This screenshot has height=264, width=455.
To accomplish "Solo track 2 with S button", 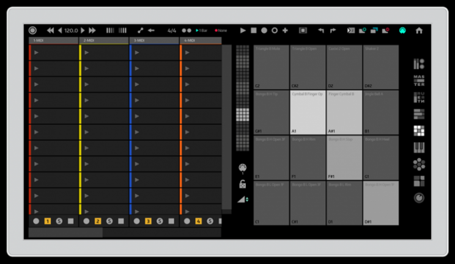I will pos(109,221).
